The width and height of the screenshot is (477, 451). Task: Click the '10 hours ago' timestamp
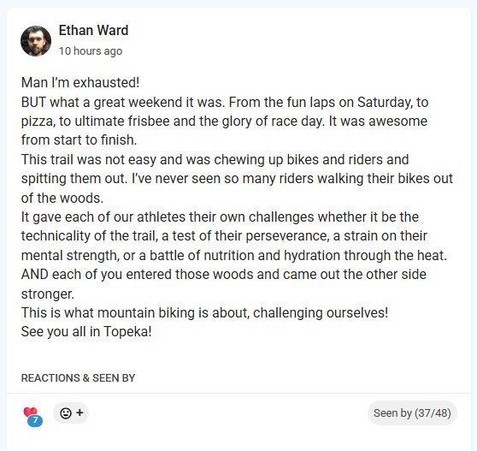pyautogui.click(x=91, y=51)
